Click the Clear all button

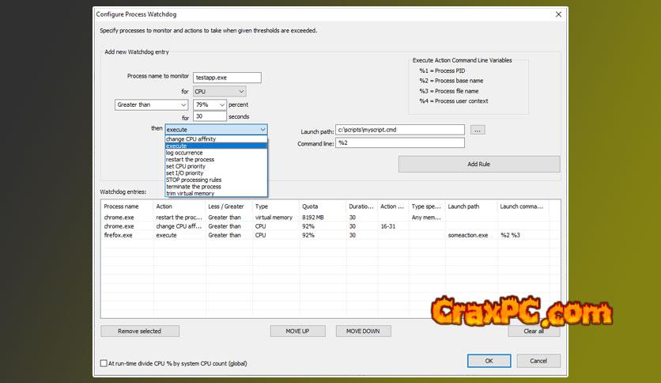(534, 331)
